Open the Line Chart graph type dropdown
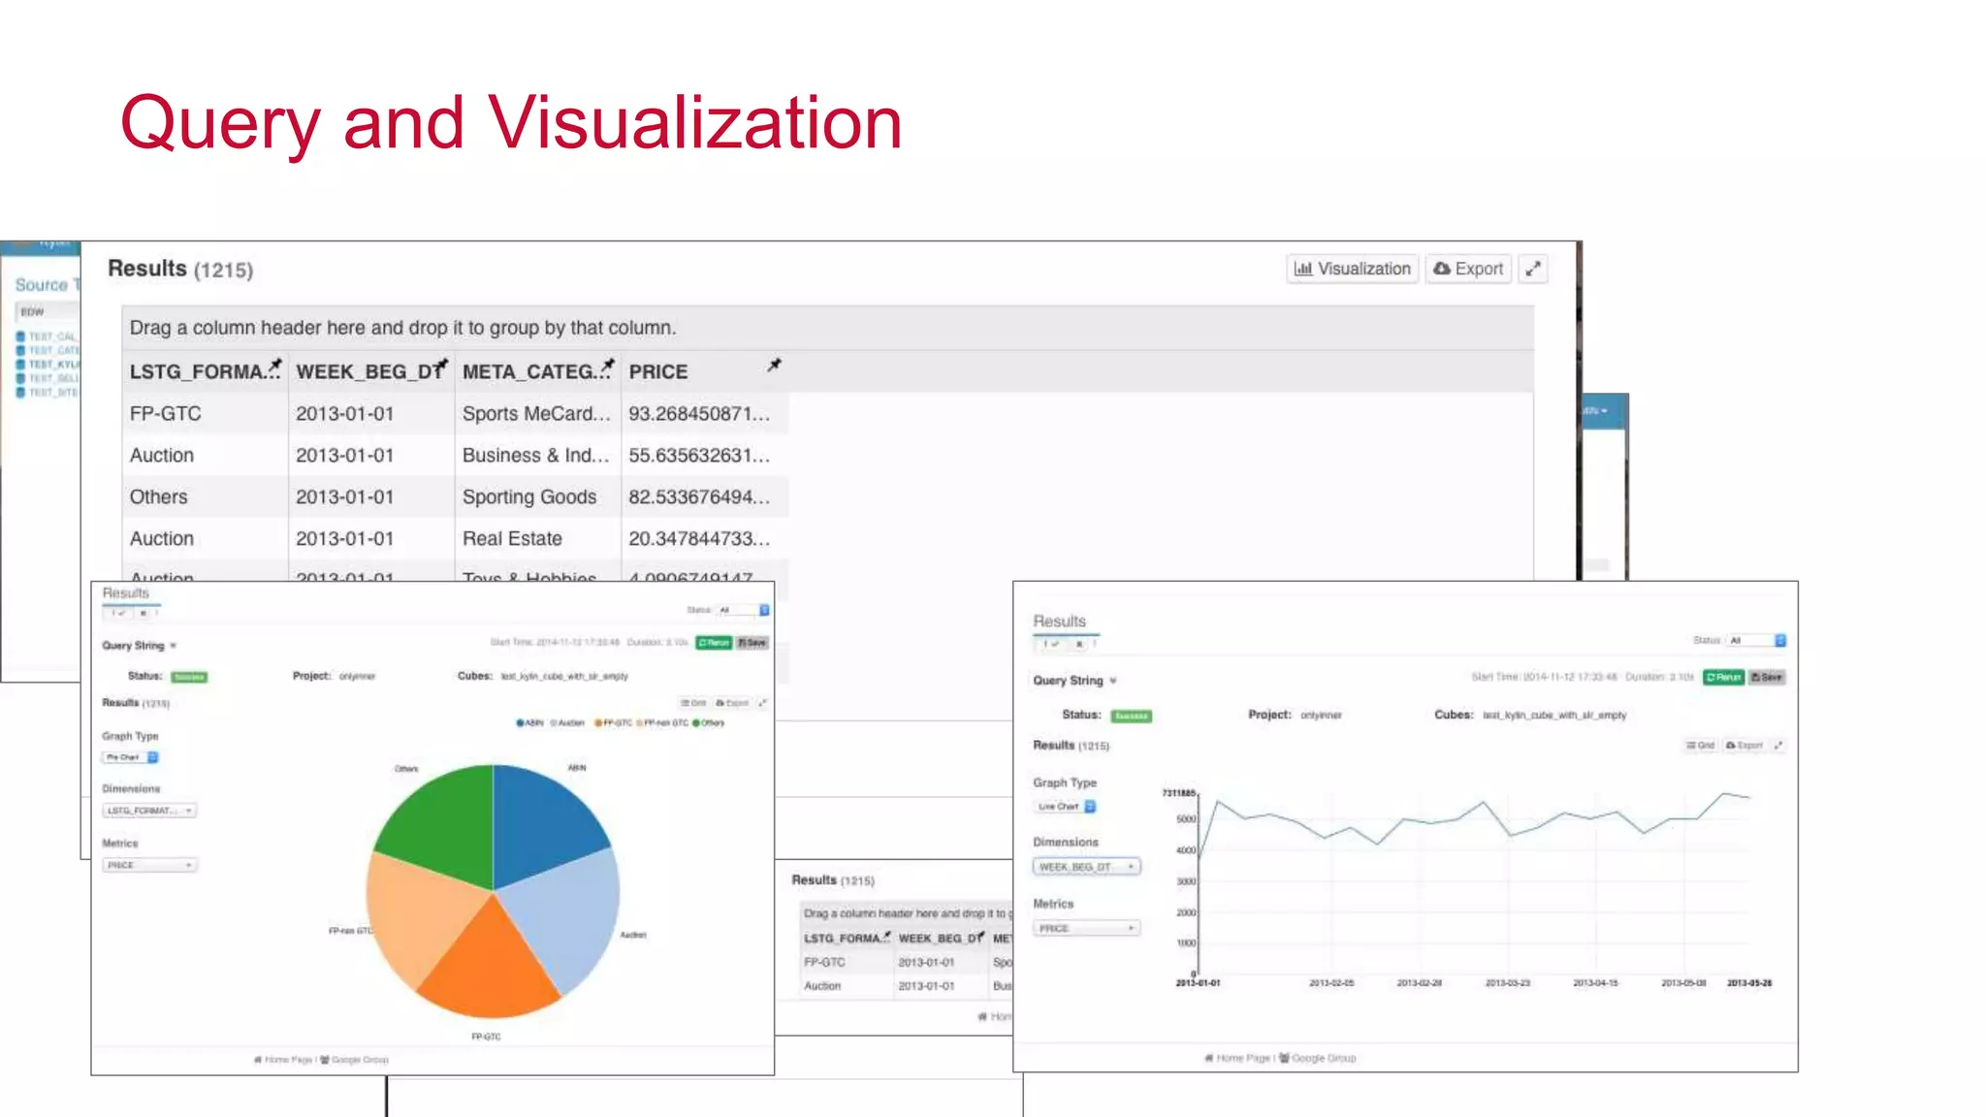The height and width of the screenshot is (1117, 1986). [1065, 806]
